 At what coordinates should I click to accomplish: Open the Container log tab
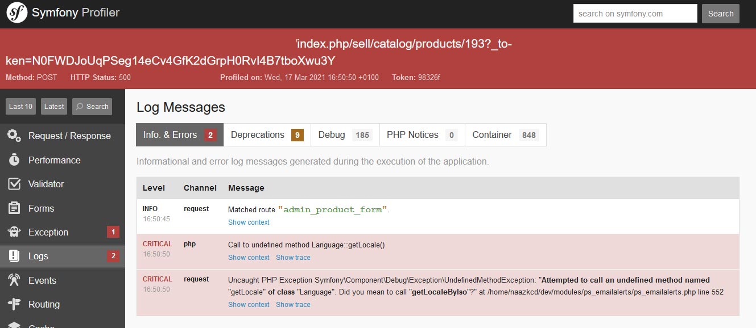point(490,134)
